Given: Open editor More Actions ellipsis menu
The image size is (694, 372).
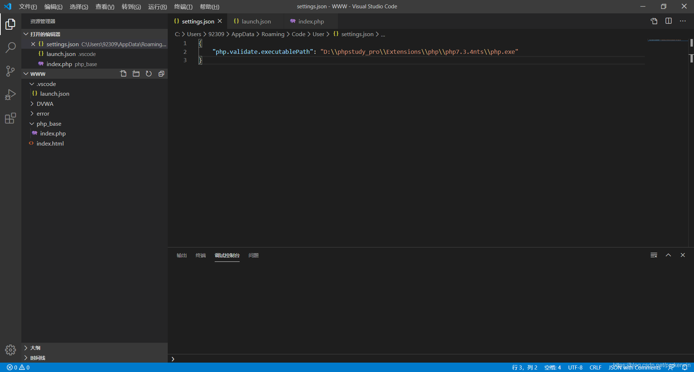Looking at the screenshot, I should click(683, 21).
